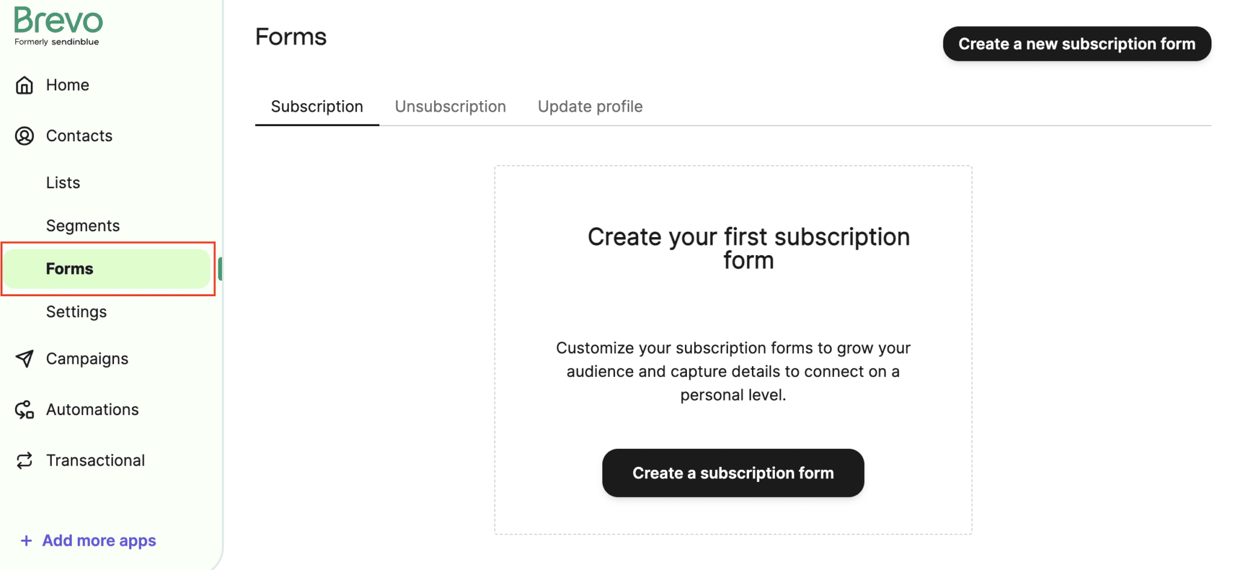Switch to the Unsubscription tab
Viewport: 1235px width, 570px height.
pyautogui.click(x=450, y=107)
